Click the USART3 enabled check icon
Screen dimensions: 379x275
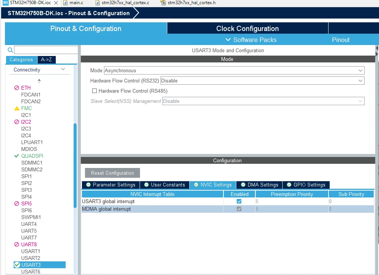[17, 265]
